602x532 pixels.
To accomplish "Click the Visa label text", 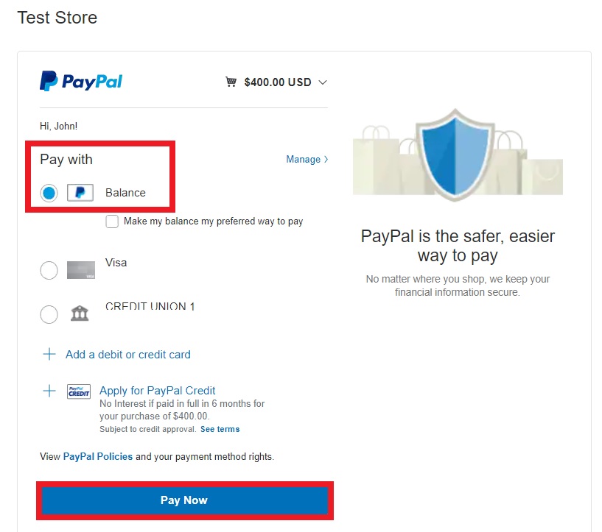I will [x=116, y=263].
